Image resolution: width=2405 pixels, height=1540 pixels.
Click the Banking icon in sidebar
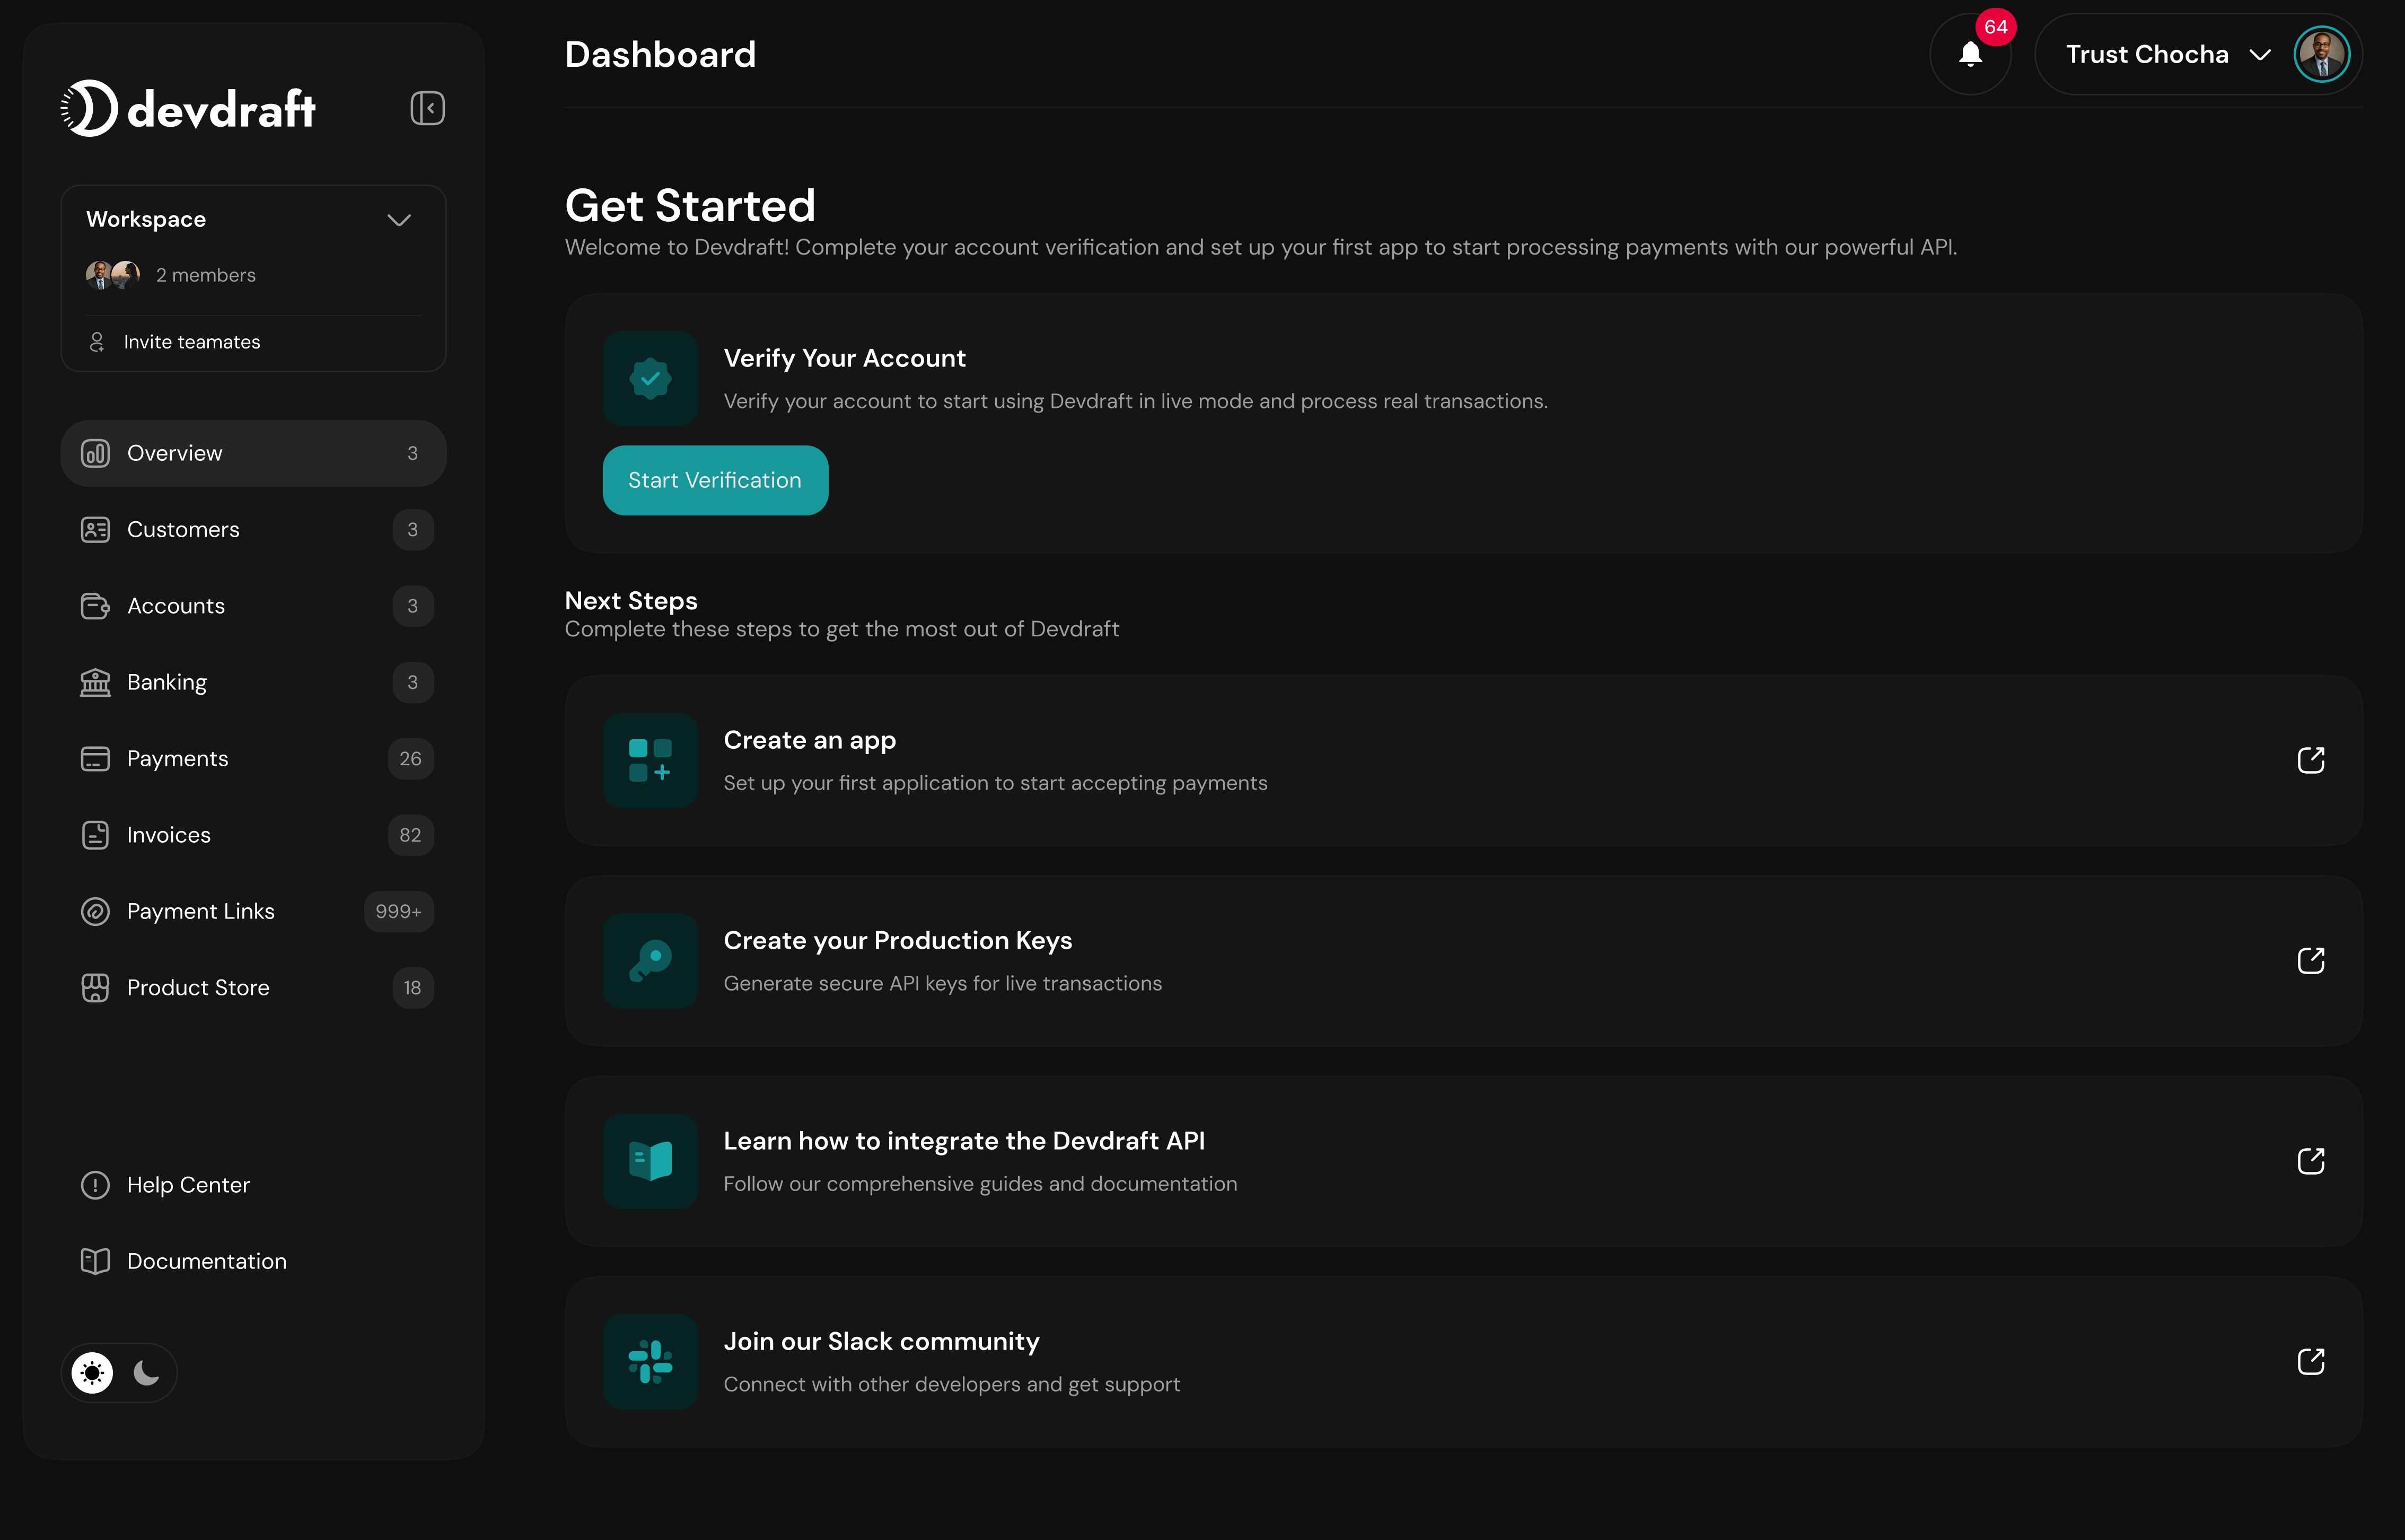[x=95, y=682]
